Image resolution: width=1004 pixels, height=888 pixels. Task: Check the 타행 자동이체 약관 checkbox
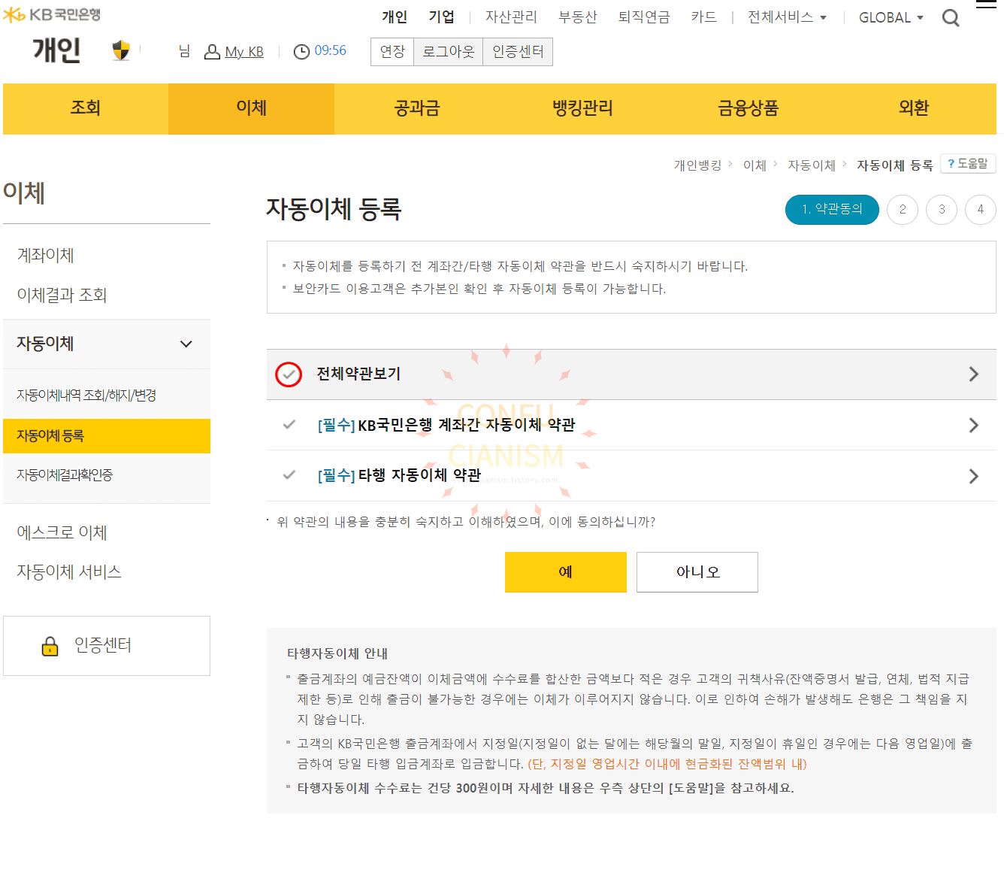pyautogui.click(x=289, y=475)
